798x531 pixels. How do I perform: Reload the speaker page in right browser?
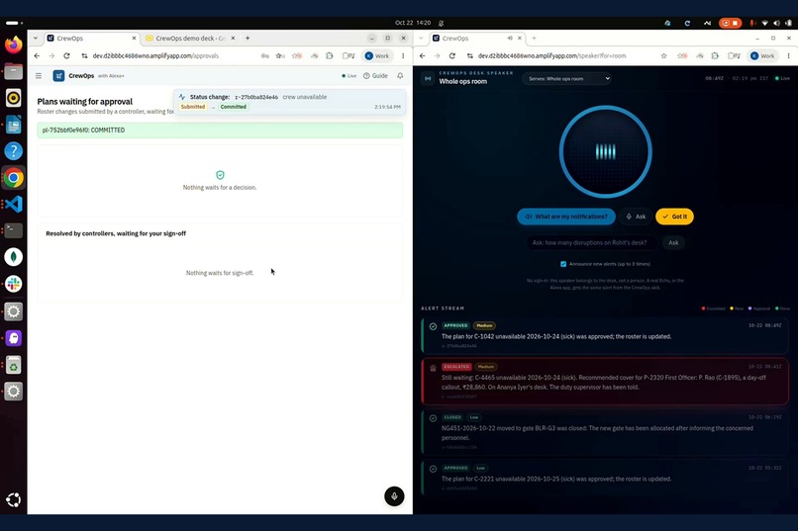451,56
